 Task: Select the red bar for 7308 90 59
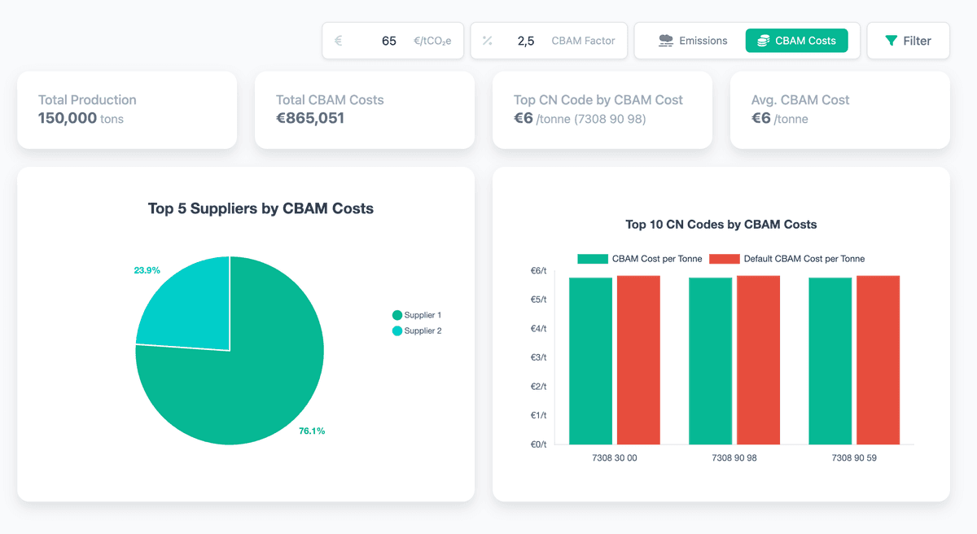click(878, 362)
